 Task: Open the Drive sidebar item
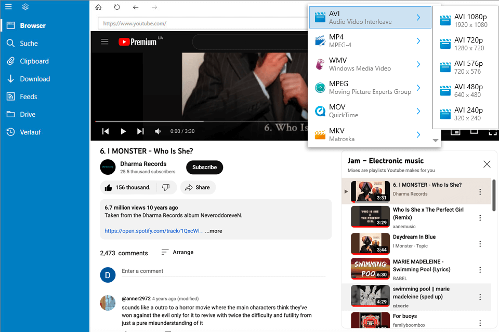45,114
